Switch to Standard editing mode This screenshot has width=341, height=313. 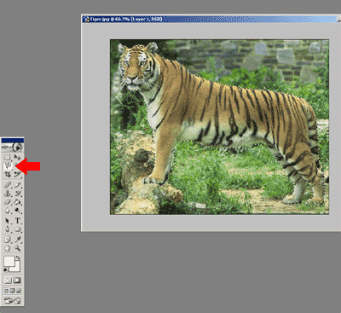pyautogui.click(x=8, y=281)
